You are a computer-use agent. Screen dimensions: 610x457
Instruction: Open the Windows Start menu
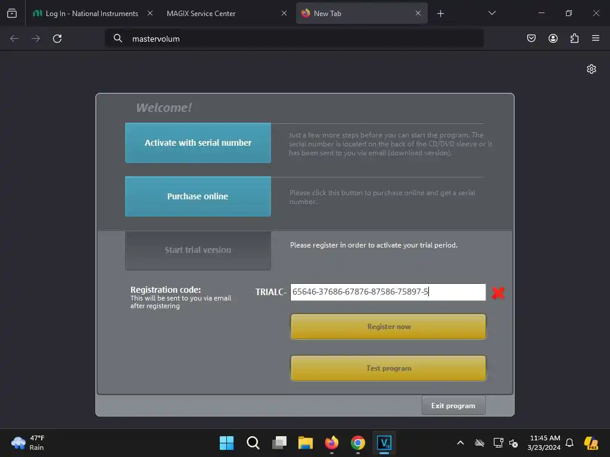click(x=226, y=443)
